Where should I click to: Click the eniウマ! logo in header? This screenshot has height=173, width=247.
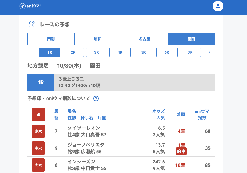30,6
